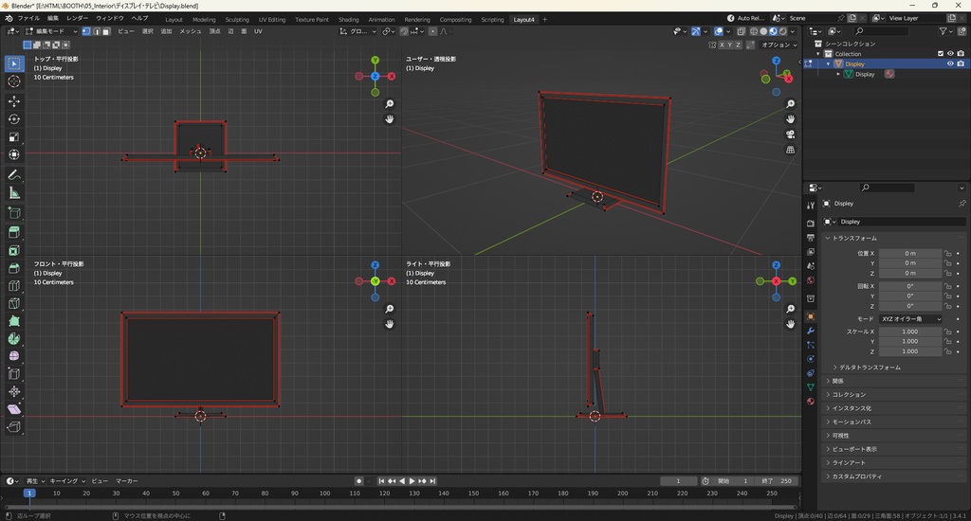Choose the Rotate tool
The width and height of the screenshot is (971, 521).
point(14,119)
